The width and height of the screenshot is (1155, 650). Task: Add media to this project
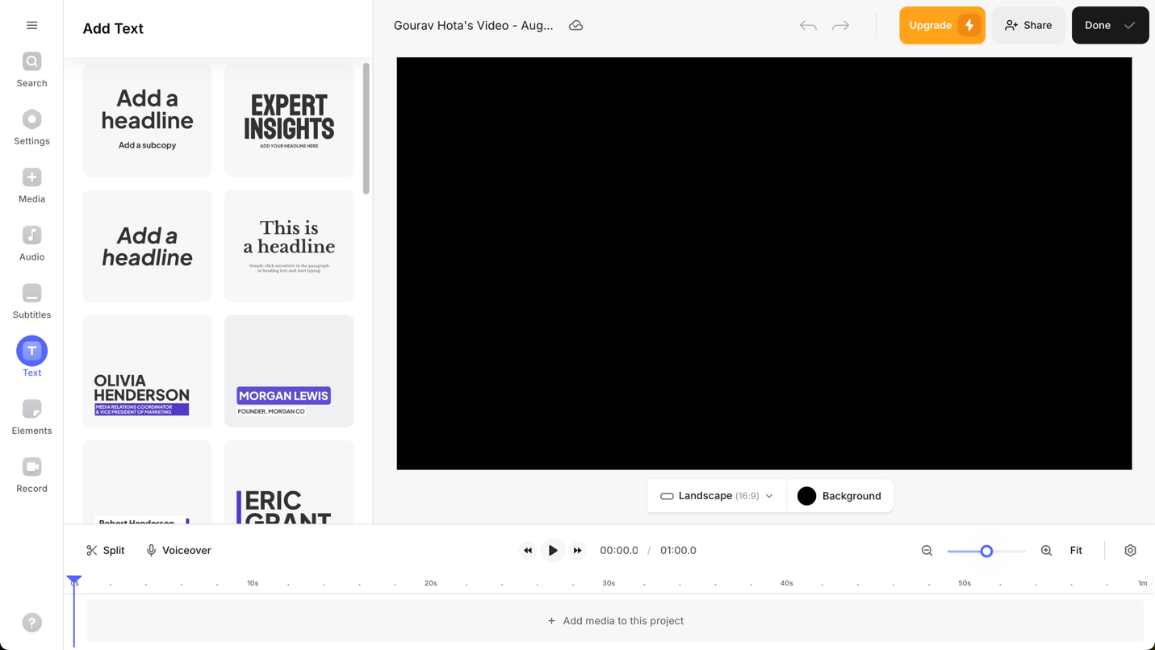(x=615, y=621)
